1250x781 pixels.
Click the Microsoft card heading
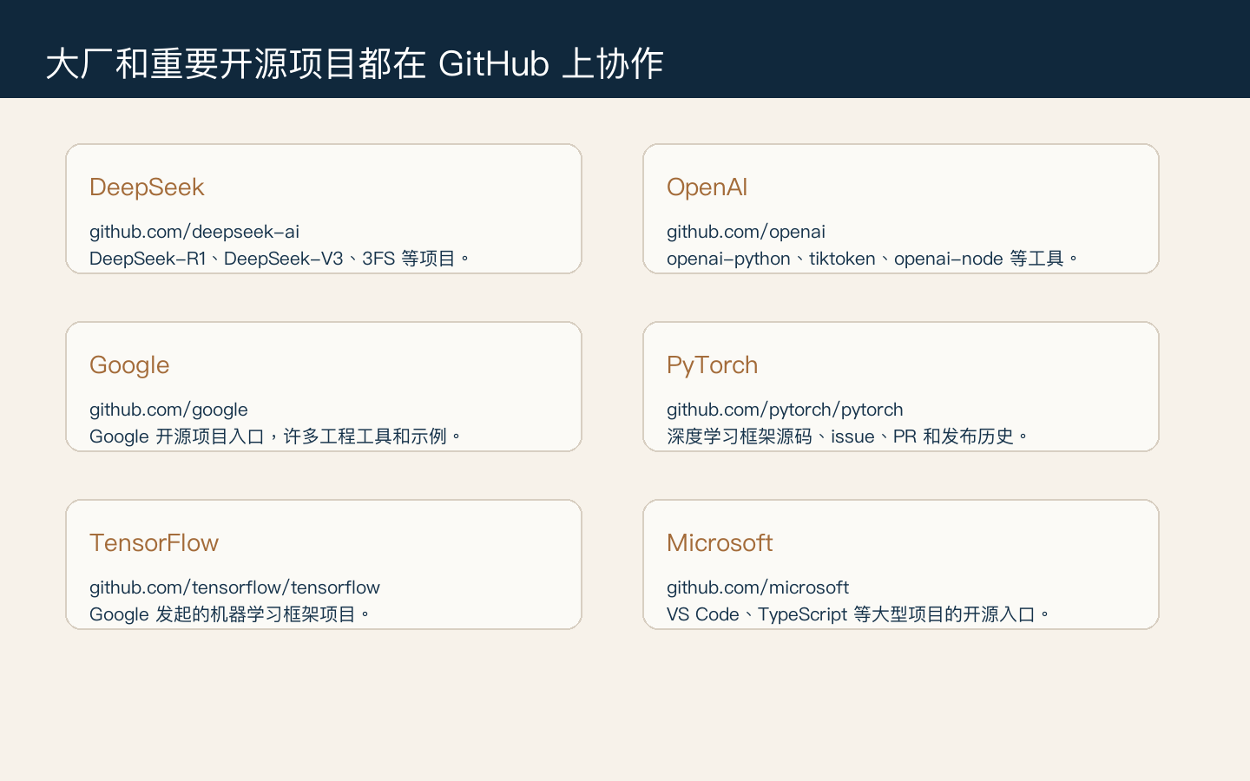pyautogui.click(x=720, y=543)
